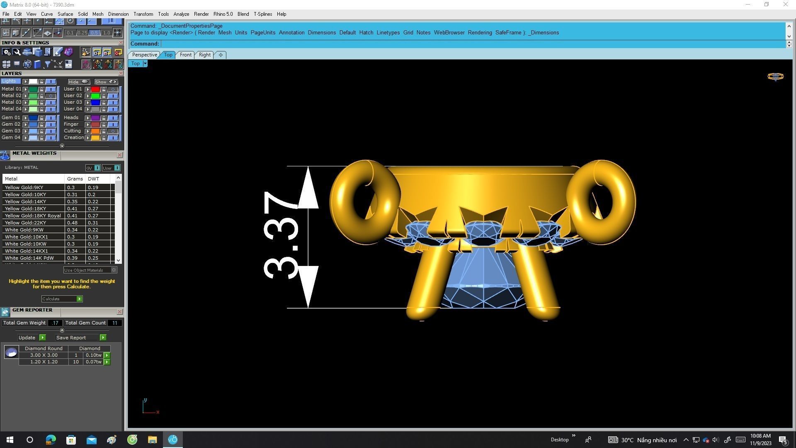Expand the Metal 01 layer arrow
Screen dimensions: 796x448
(x=25, y=89)
